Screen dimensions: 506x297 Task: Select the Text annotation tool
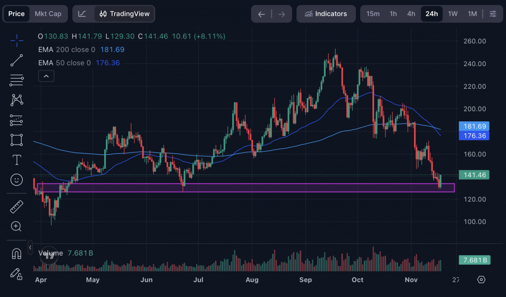(17, 160)
